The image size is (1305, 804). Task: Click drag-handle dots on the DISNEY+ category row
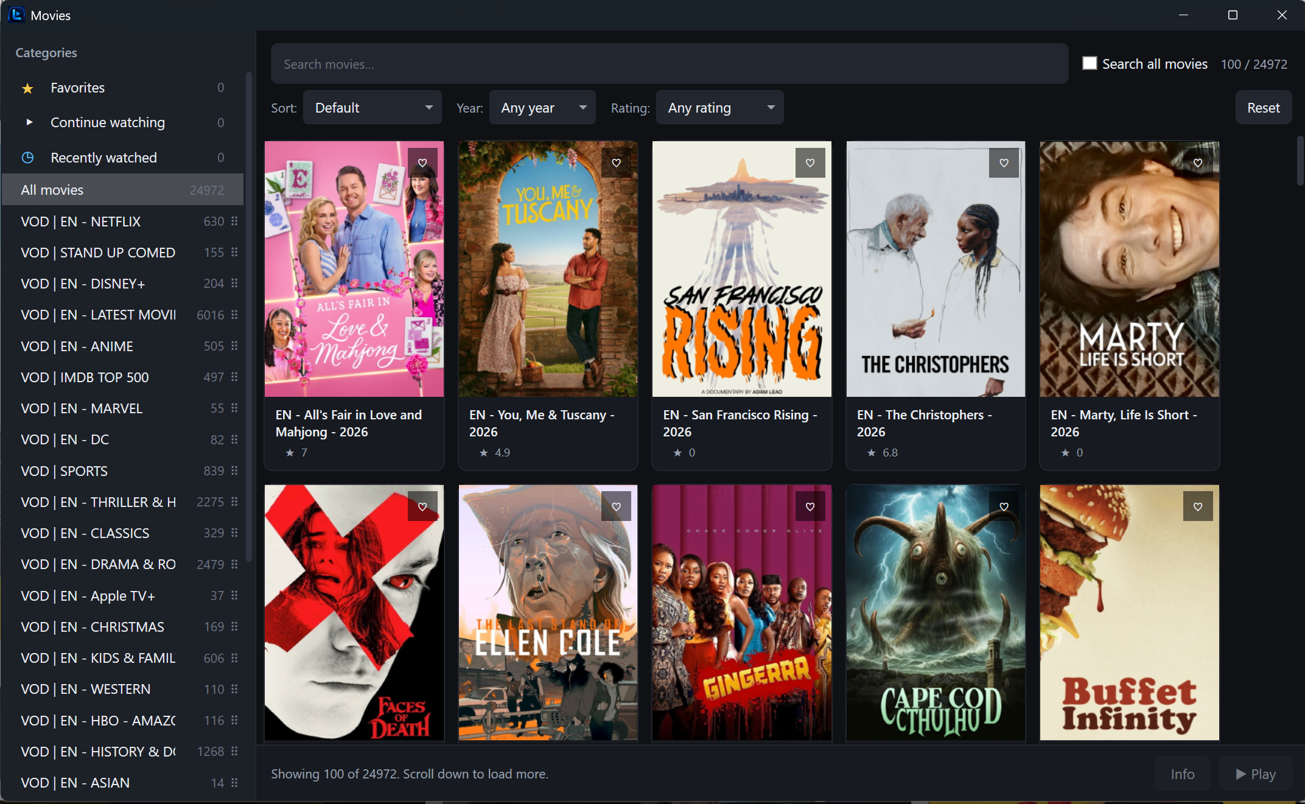(x=234, y=283)
